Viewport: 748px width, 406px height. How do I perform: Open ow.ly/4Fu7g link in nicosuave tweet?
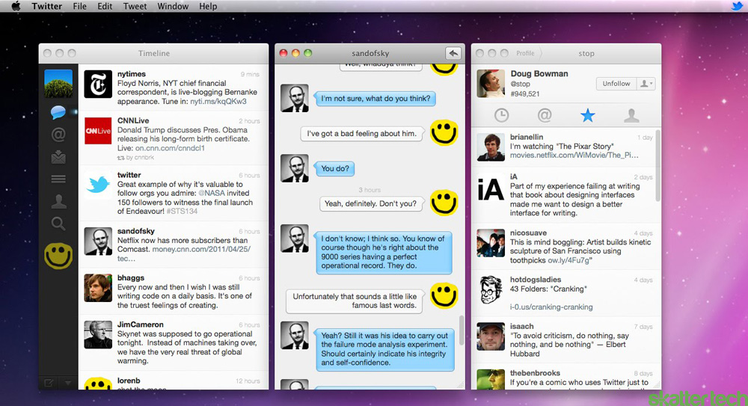pyautogui.click(x=569, y=260)
